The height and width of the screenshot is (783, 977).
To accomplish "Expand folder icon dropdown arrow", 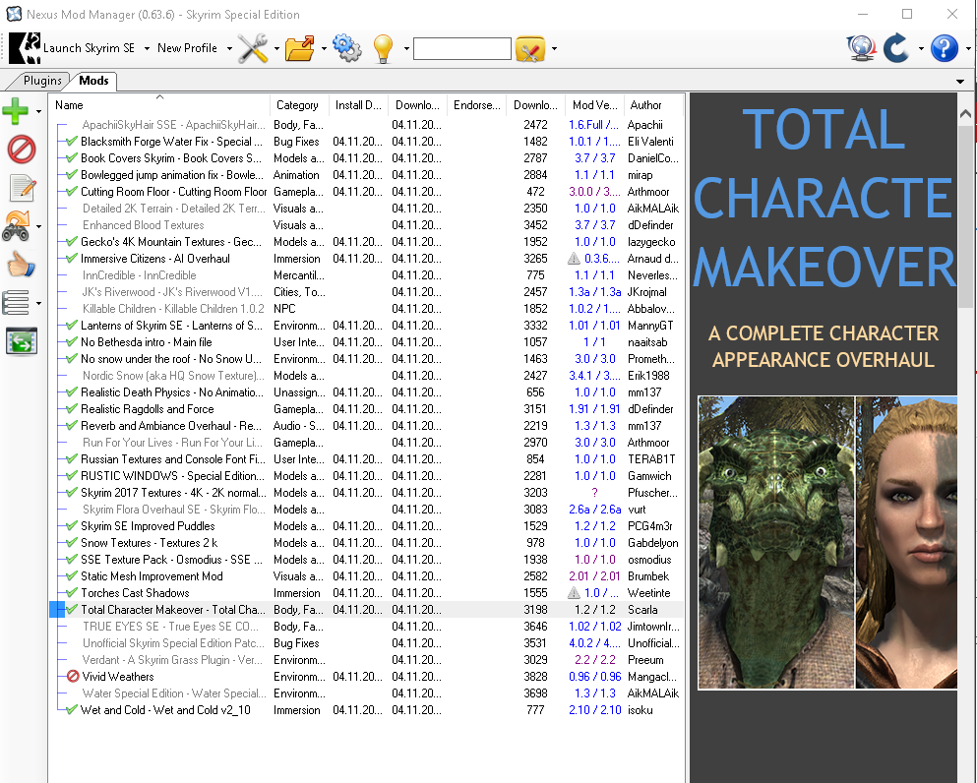I will (x=324, y=48).
